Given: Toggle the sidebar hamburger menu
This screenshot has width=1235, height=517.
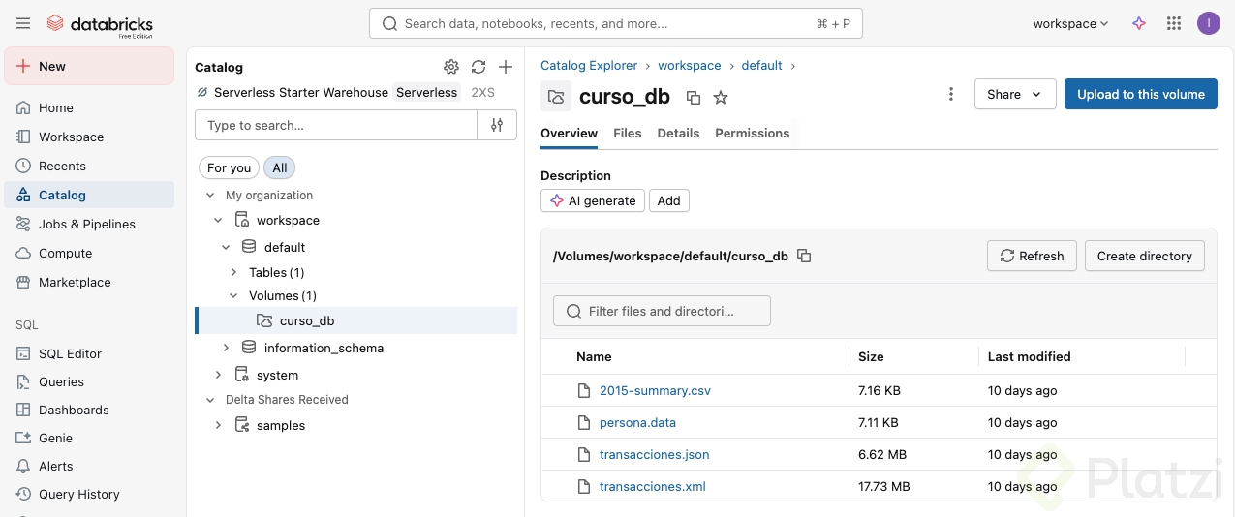Looking at the screenshot, I should pos(23,23).
